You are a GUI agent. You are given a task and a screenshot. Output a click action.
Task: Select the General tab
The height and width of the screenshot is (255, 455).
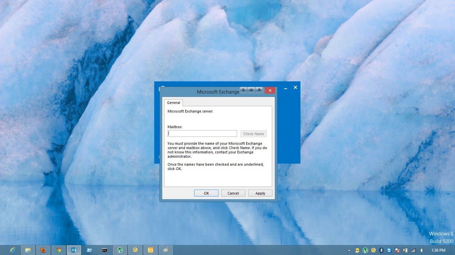[x=174, y=103]
